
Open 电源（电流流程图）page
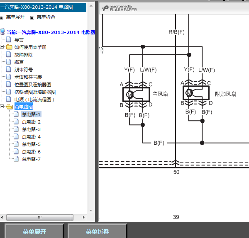pyautogui.click(x=34, y=100)
